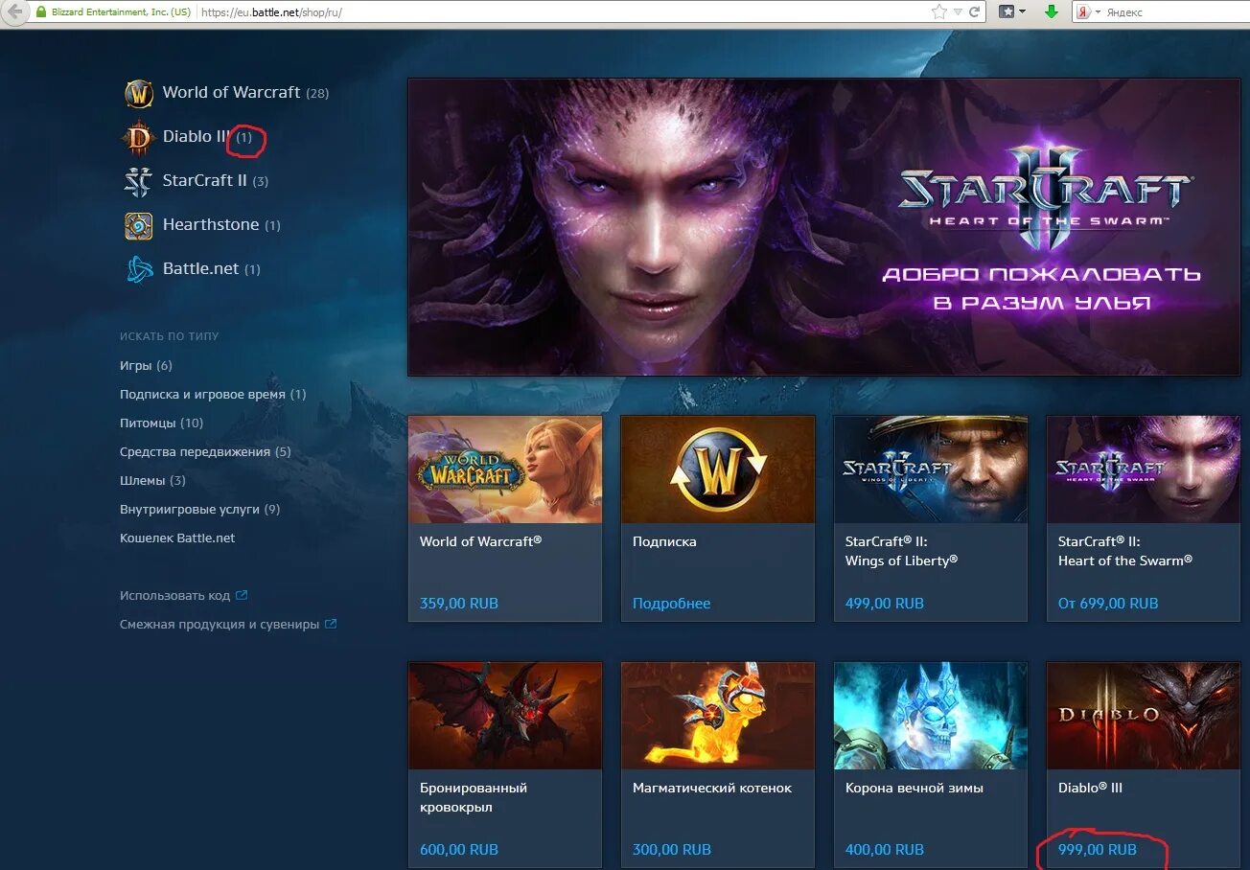The width and height of the screenshot is (1250, 870).
Task: Click Корона вечной зимы title text
Action: coord(914,789)
